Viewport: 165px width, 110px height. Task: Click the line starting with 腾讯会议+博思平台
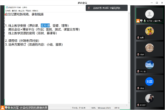[44, 30]
